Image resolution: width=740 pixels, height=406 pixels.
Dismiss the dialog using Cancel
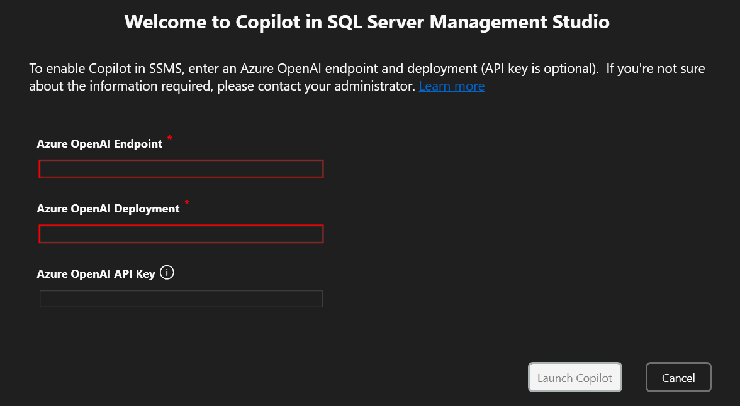click(x=678, y=377)
